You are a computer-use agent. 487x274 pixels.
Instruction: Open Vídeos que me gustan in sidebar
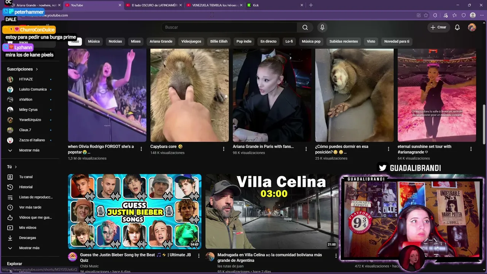[30, 218]
